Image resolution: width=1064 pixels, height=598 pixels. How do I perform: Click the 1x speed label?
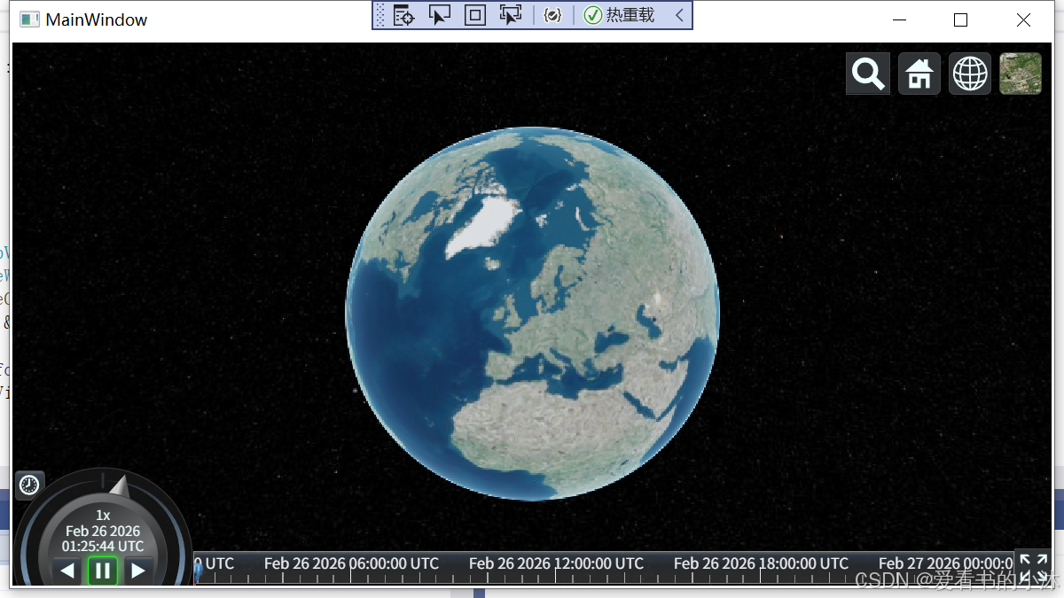[x=103, y=515]
